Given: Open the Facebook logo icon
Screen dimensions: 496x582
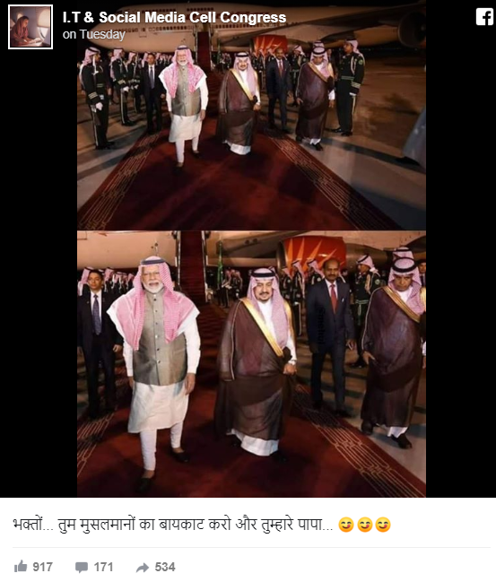Looking at the screenshot, I should [x=485, y=17].
